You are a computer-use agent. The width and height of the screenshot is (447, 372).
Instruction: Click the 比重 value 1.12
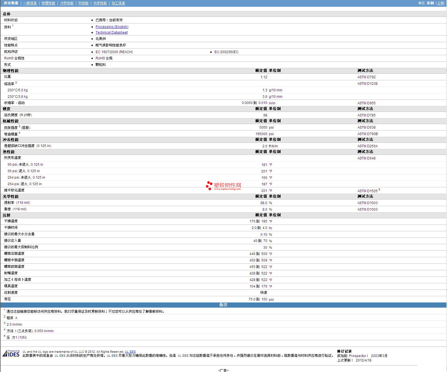tap(264, 77)
